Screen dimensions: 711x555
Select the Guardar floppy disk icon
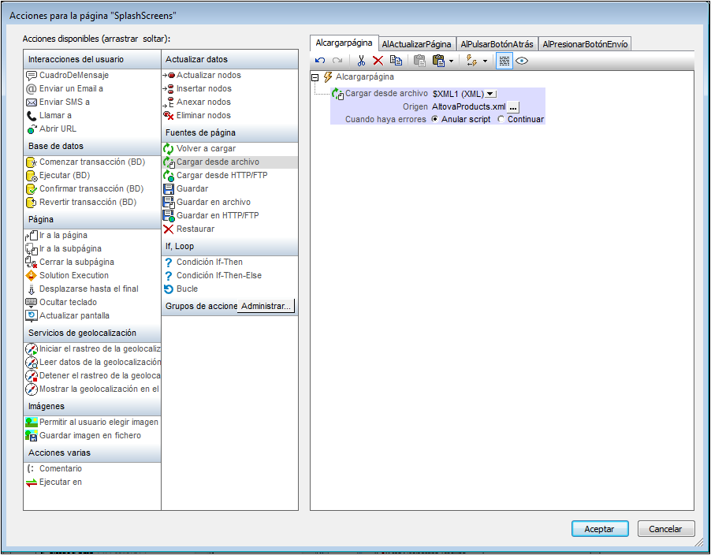(169, 189)
